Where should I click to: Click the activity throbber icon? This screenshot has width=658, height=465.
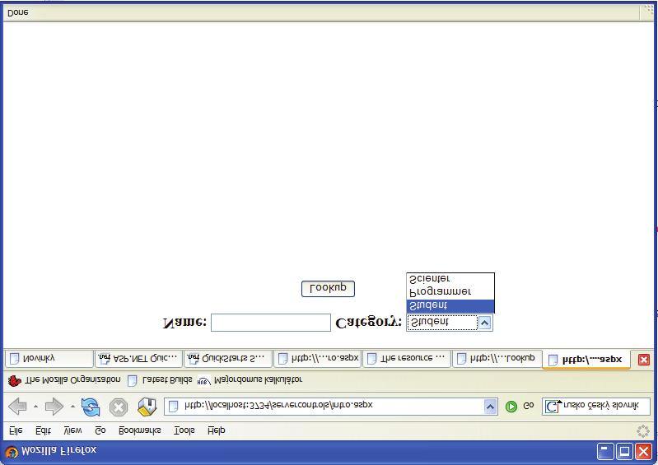pyautogui.click(x=643, y=431)
